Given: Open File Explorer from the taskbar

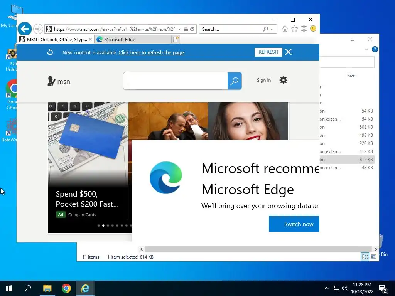Looking at the screenshot, I should (47, 288).
